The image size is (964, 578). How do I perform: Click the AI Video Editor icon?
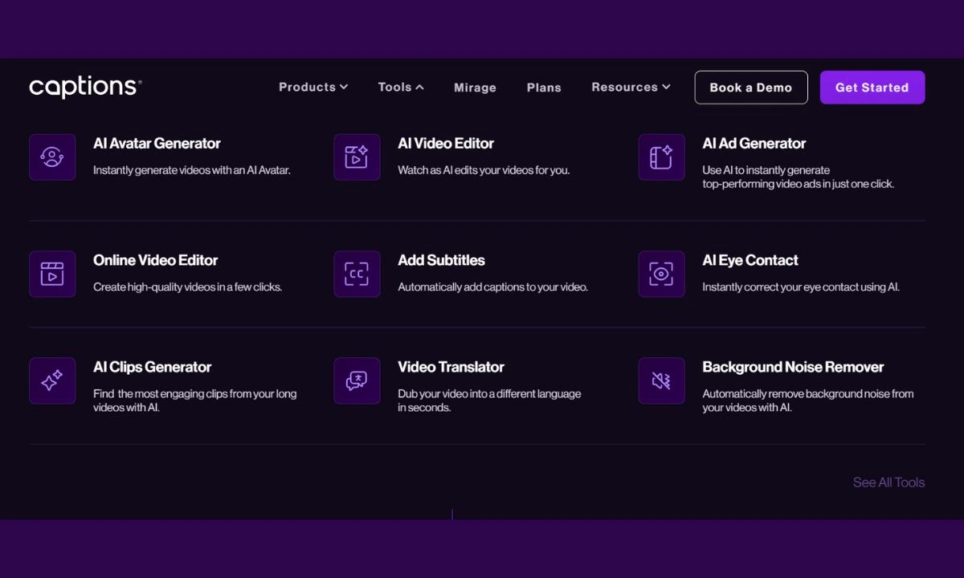pyautogui.click(x=357, y=157)
